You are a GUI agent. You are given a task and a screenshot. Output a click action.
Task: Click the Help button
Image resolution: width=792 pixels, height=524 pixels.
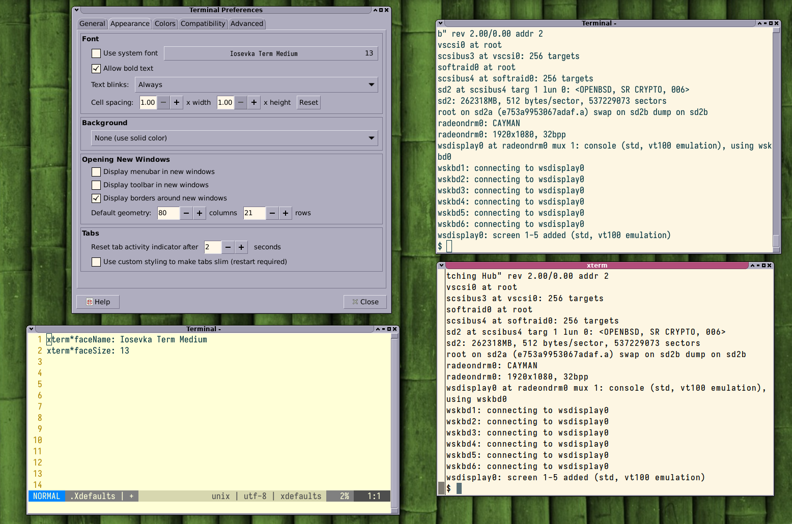tap(98, 301)
